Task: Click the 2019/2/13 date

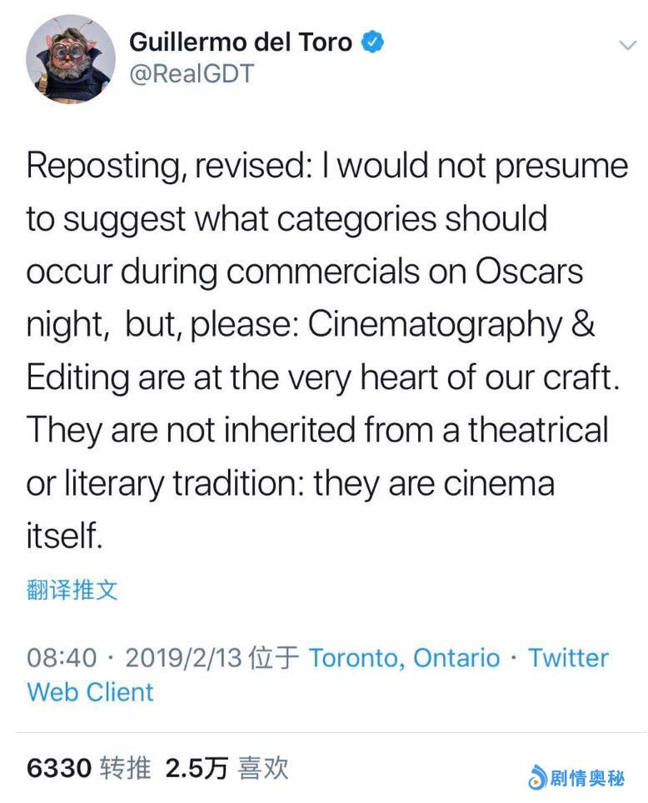Action: tap(183, 658)
